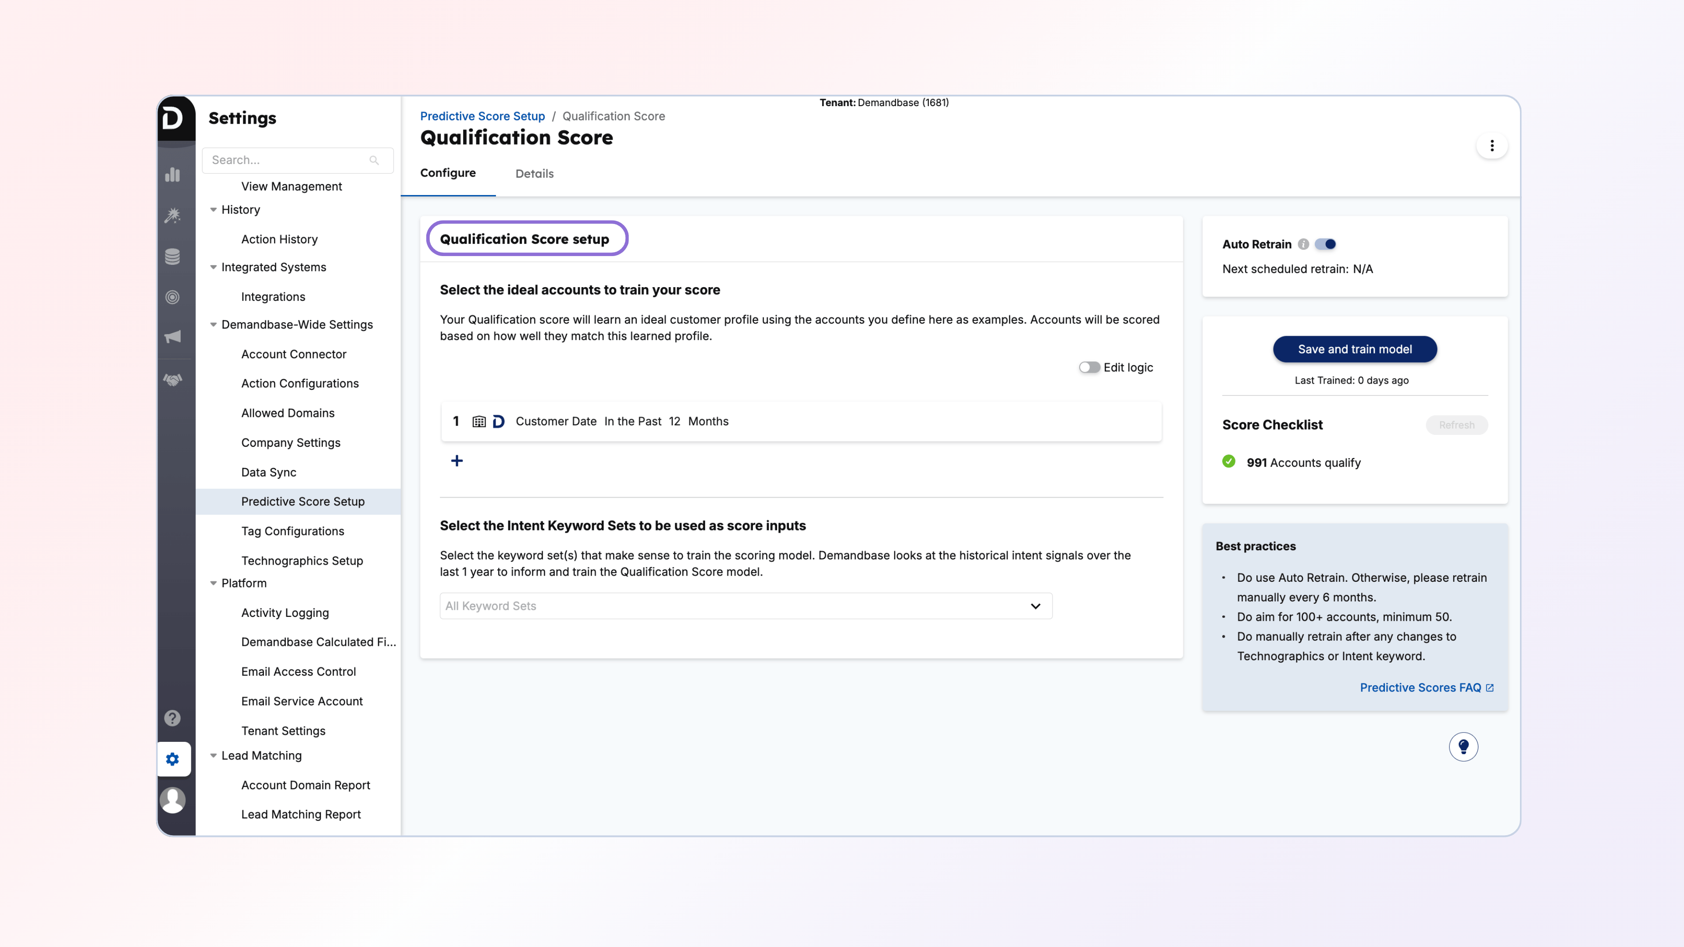Click Predictive Score Setup breadcrumb link
The width and height of the screenshot is (1684, 947).
coord(482,116)
